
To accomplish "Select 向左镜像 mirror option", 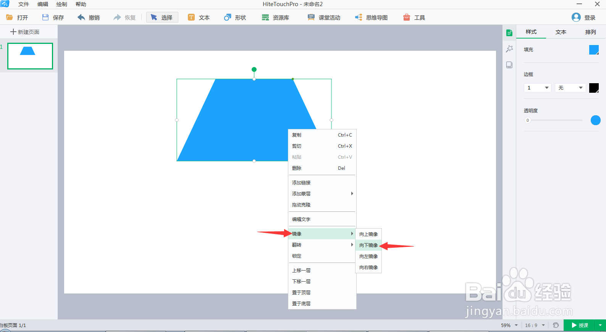I will coord(368,256).
